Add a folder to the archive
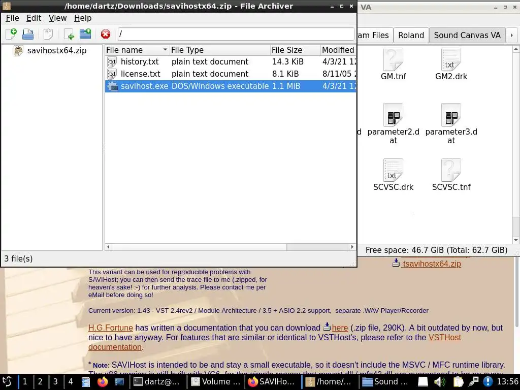520x390 pixels. [85, 34]
